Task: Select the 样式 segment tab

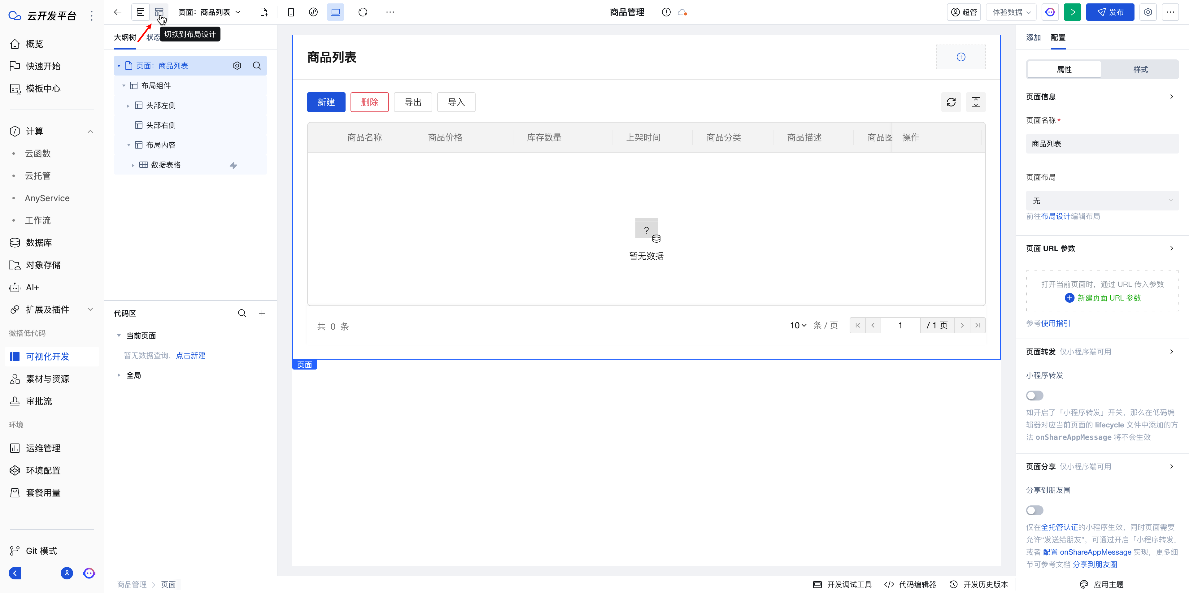Action: coord(1140,69)
